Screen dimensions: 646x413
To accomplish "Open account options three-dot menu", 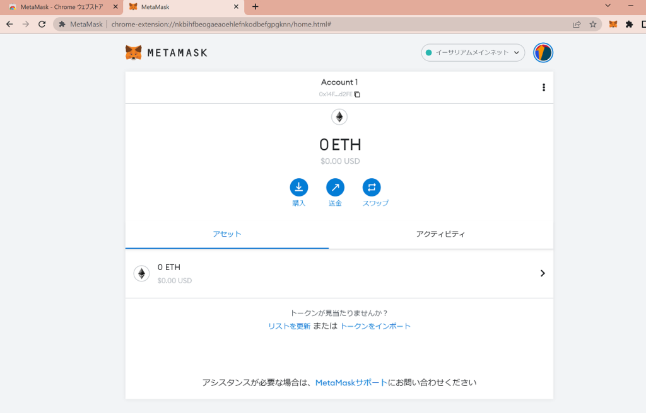I will (x=544, y=88).
